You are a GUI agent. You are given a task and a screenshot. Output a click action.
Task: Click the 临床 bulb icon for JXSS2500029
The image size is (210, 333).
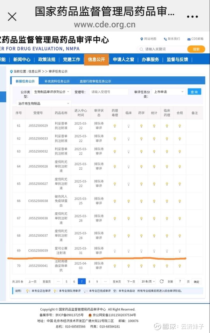coord(129,126)
